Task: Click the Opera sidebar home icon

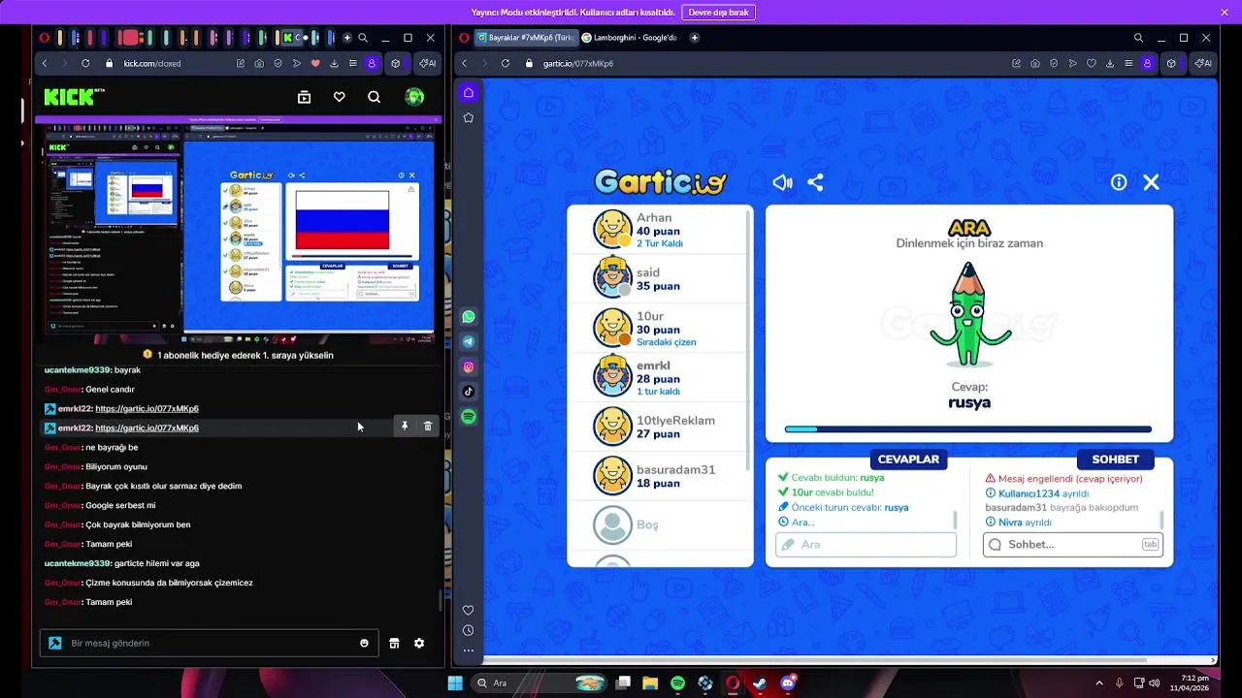Action: click(x=469, y=92)
